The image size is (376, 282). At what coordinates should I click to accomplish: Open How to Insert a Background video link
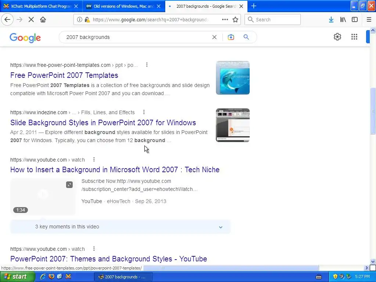115,170
